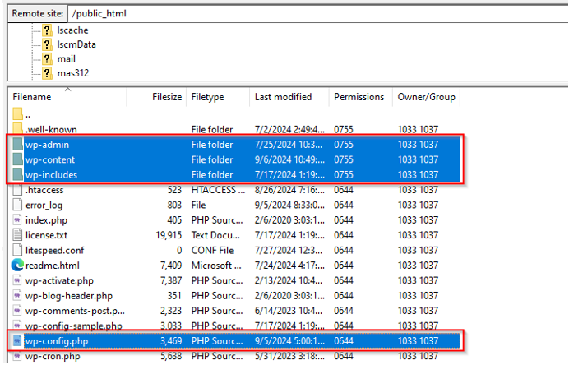Click the .well-known folder icon
569x365 pixels.
tap(18, 130)
